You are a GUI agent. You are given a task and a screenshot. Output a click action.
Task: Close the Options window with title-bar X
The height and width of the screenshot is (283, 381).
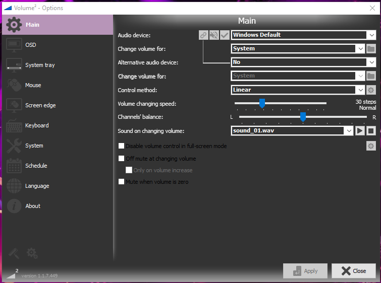372,8
